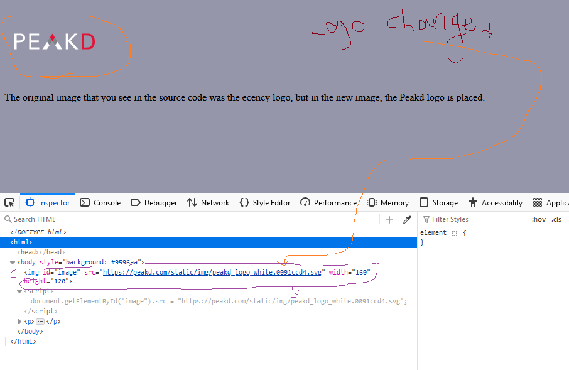Switch to the Performance tab
This screenshot has width=569, height=370.
[328, 203]
